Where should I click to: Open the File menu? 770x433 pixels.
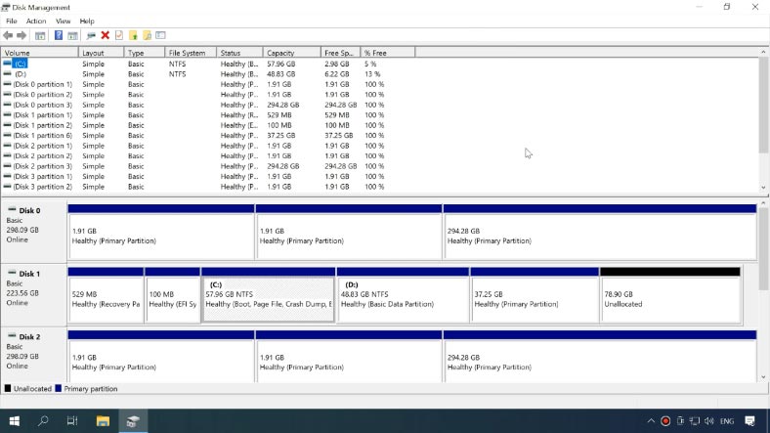[x=12, y=22]
